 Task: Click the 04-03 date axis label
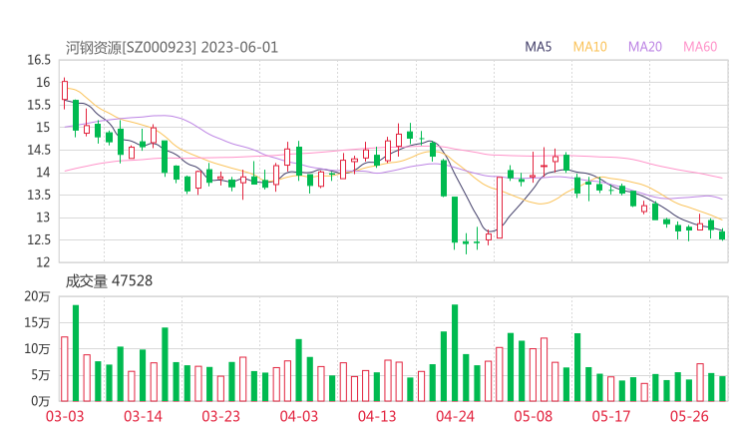point(299,416)
